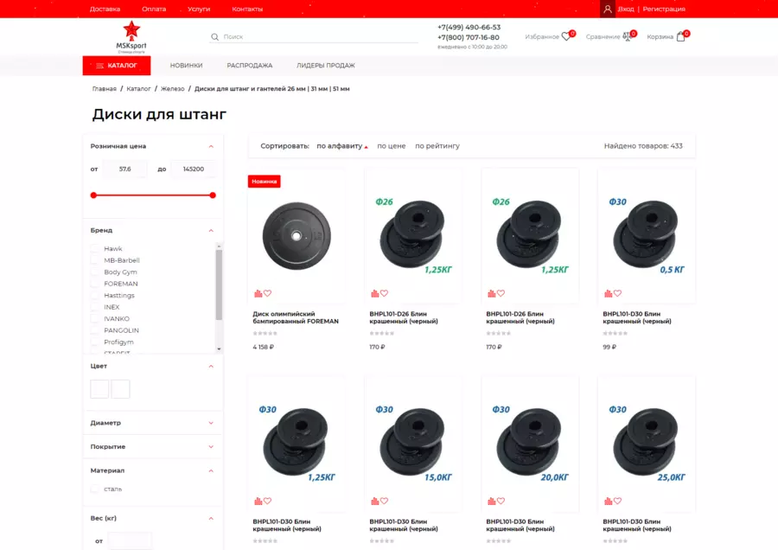This screenshot has height=550, width=778.
Task: Open Оплата in top bar
Action: tap(154, 9)
